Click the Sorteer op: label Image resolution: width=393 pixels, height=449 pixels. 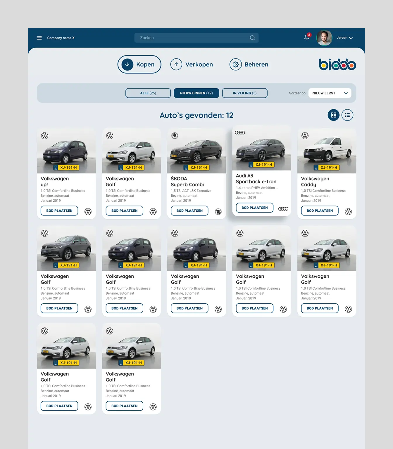(x=298, y=93)
